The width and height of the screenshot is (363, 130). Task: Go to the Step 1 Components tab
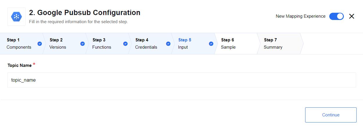[x=22, y=44]
